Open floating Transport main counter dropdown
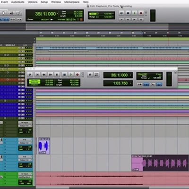This screenshot has height=189, width=189. [130, 75]
